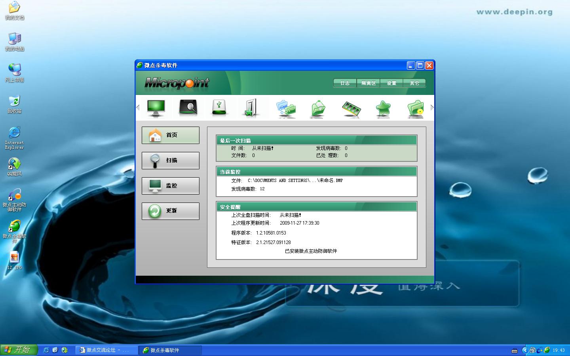570x356 pixels.
Task: Expand hidden system tray icons
Action: pos(525,350)
